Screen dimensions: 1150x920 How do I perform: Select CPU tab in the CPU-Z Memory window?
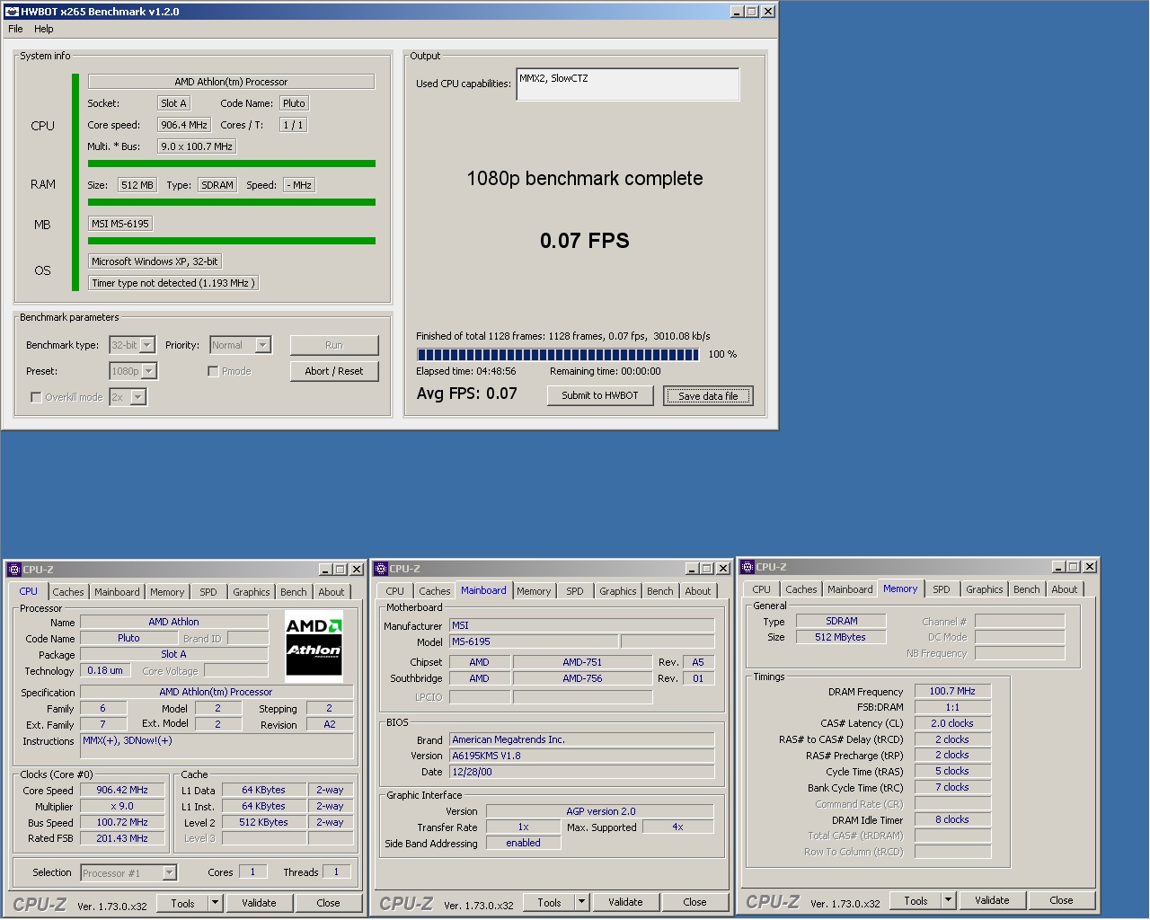point(762,589)
